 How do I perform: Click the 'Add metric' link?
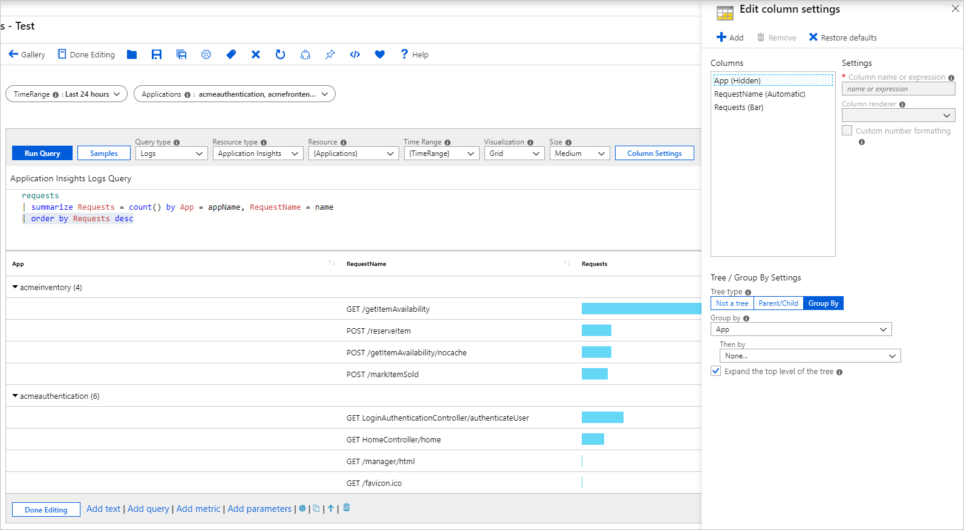click(198, 509)
